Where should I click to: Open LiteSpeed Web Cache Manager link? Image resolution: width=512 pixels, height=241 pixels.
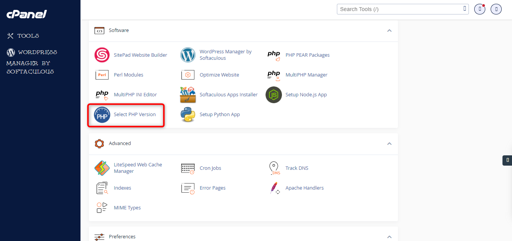coord(138,168)
